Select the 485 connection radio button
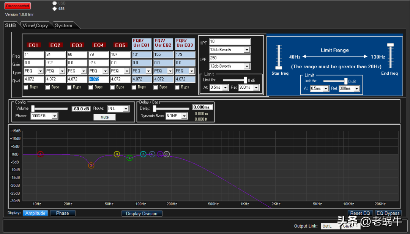 [55, 8]
